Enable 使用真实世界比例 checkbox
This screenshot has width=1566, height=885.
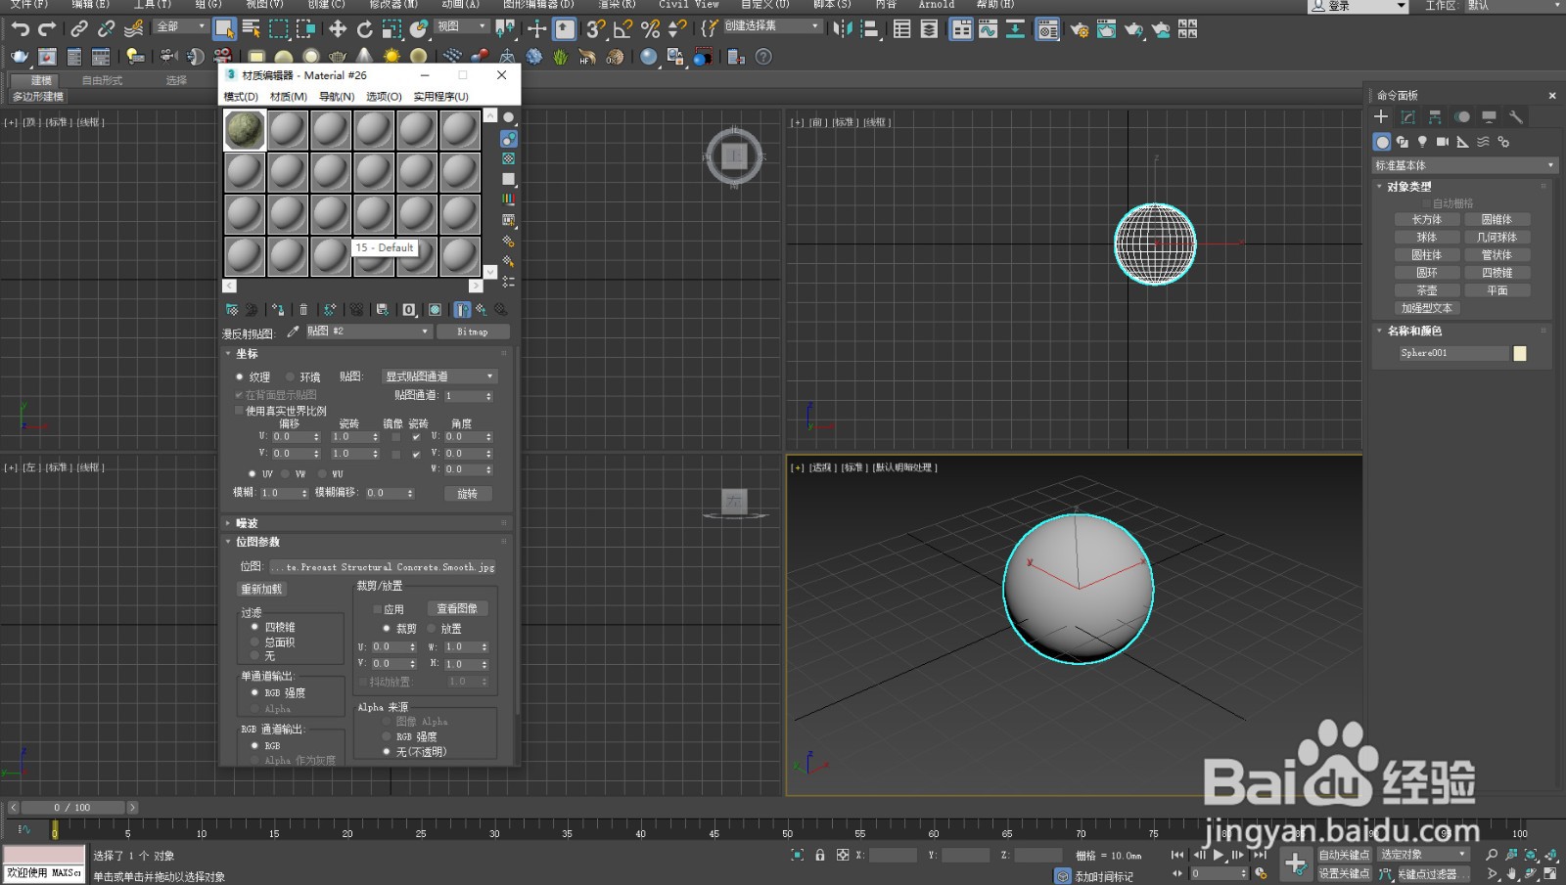click(239, 411)
